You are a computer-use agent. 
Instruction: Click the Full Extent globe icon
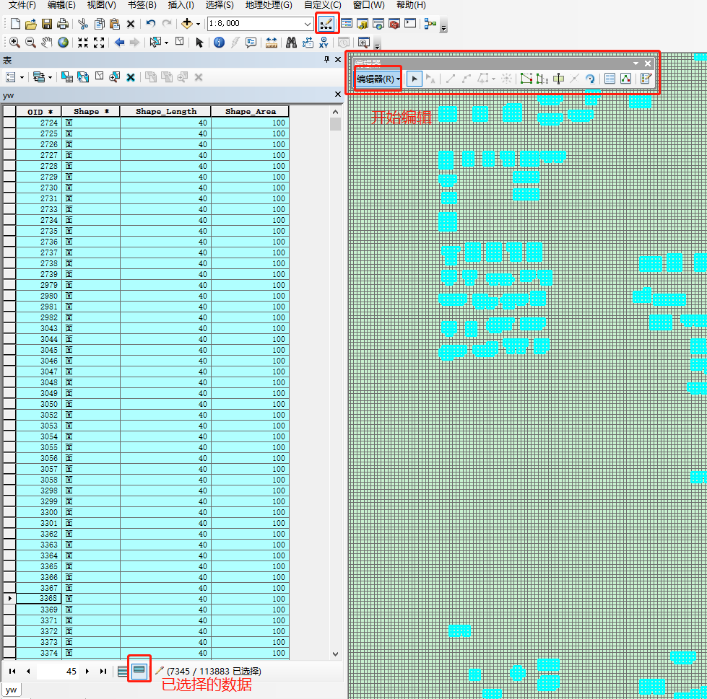63,43
